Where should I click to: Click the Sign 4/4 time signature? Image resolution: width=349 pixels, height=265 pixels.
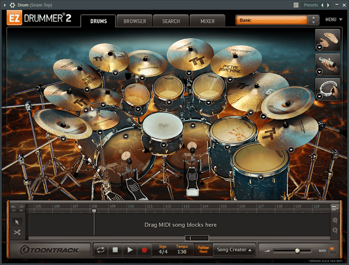[163, 249]
